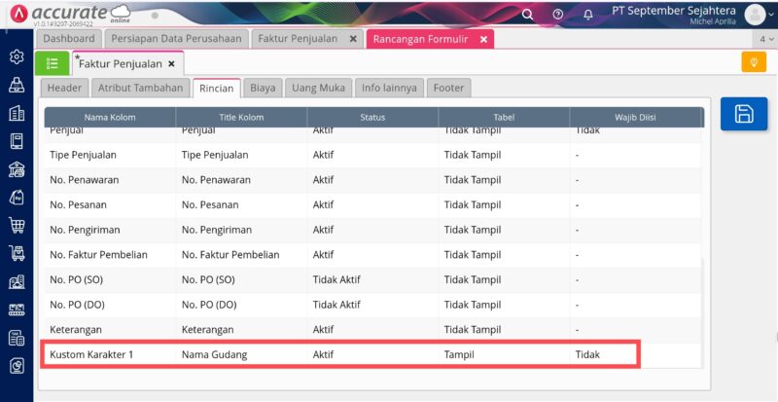Click the blue save diskette button
This screenshot has width=778, height=402.
click(x=744, y=114)
